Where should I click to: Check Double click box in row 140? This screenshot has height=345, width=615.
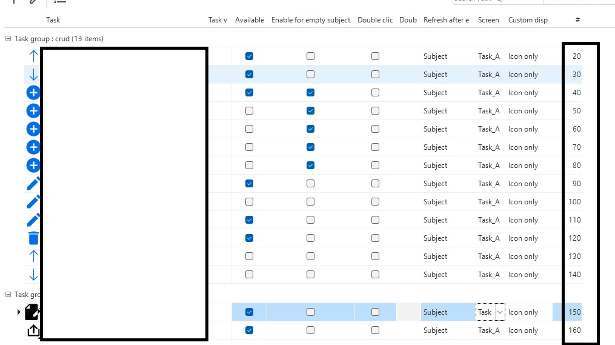(375, 274)
